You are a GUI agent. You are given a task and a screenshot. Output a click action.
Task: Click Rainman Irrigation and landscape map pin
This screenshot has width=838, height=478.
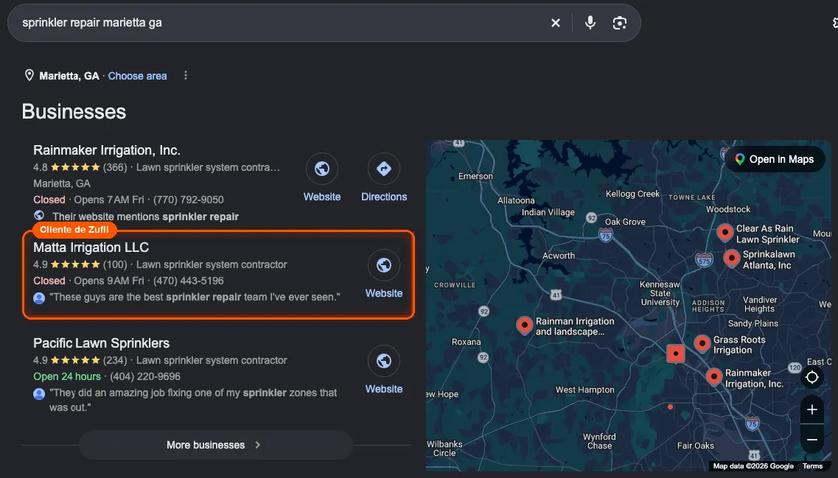tap(524, 326)
